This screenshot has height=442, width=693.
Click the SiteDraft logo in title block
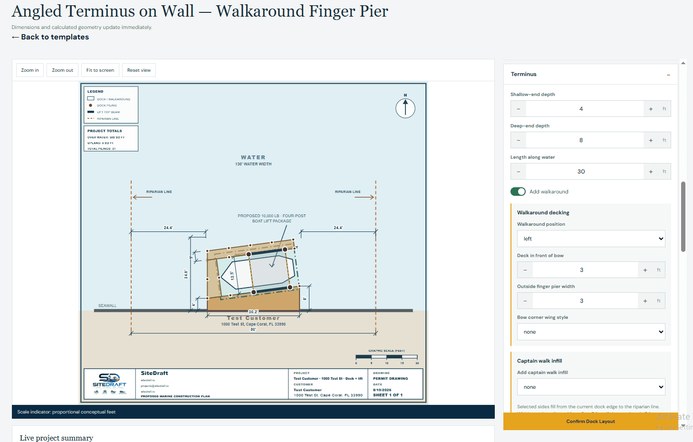109,384
